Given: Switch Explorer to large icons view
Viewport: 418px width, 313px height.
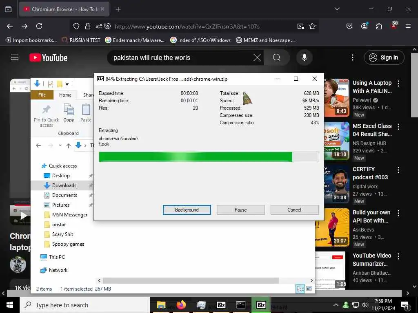Looking at the screenshot, I should tap(309, 289).
